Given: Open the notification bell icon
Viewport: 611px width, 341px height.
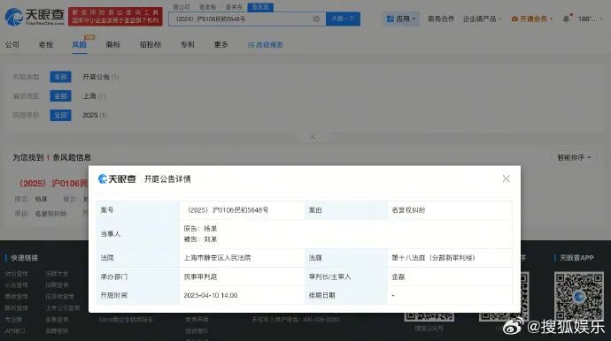Looking at the screenshot, I should coord(566,19).
